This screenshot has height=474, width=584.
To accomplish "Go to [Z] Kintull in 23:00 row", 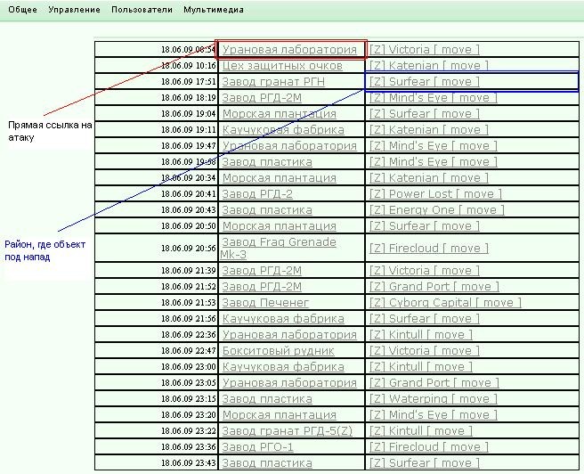I will [x=421, y=367].
